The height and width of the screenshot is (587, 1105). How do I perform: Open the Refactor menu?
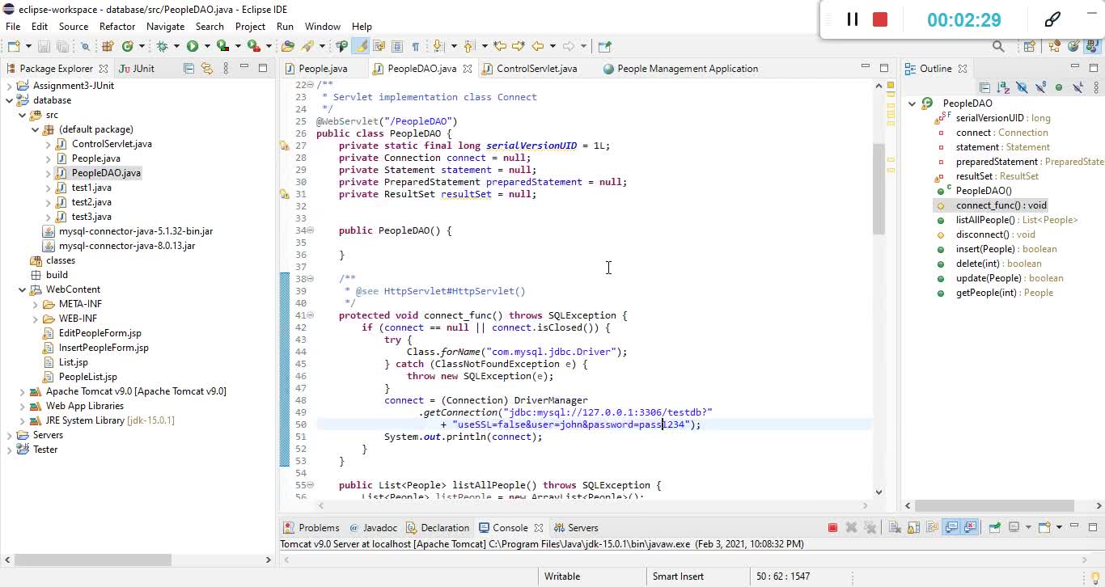click(x=117, y=27)
